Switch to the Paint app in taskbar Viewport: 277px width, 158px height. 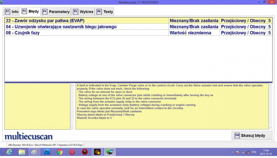35,153
